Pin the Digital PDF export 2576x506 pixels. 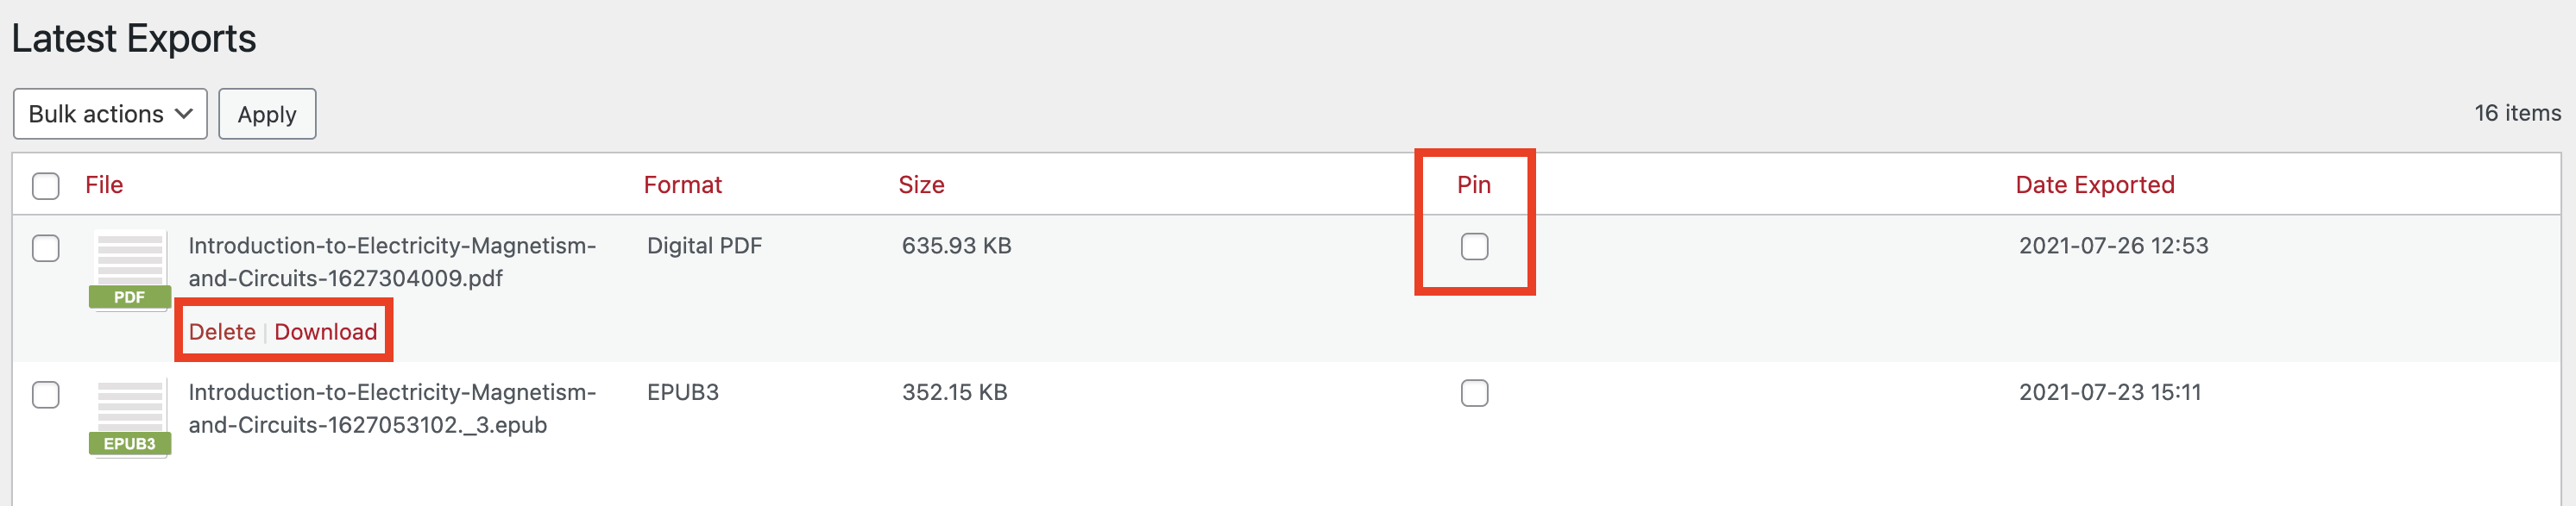(1474, 246)
